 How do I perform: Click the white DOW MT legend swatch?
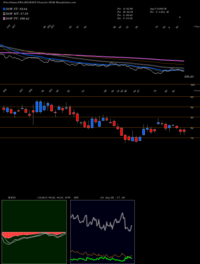tap(4, 14)
